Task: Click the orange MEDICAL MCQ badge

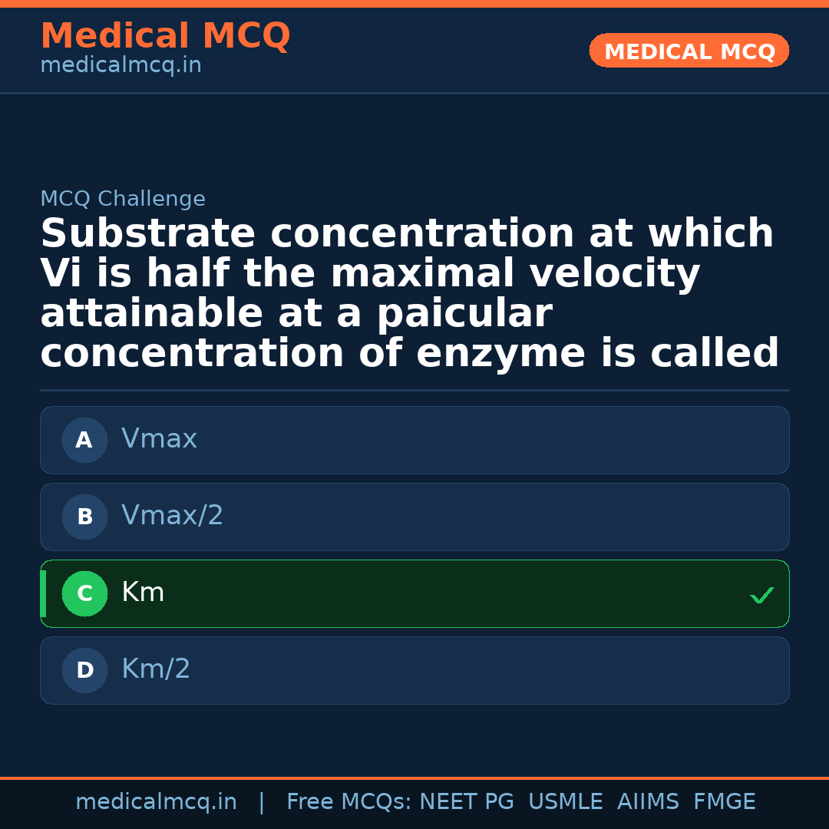Action: coord(689,51)
